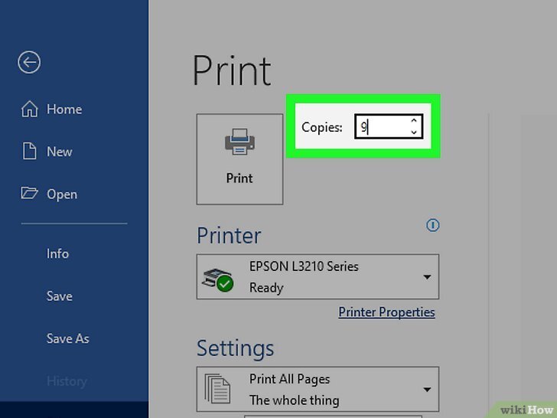Select the 'EPSON L3210 Series' printer name
This screenshot has height=418, width=557.
[304, 267]
